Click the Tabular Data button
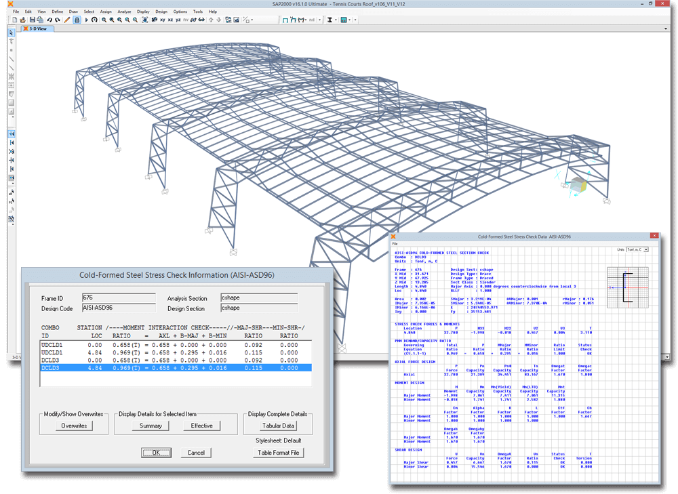678x494 pixels. (x=279, y=426)
